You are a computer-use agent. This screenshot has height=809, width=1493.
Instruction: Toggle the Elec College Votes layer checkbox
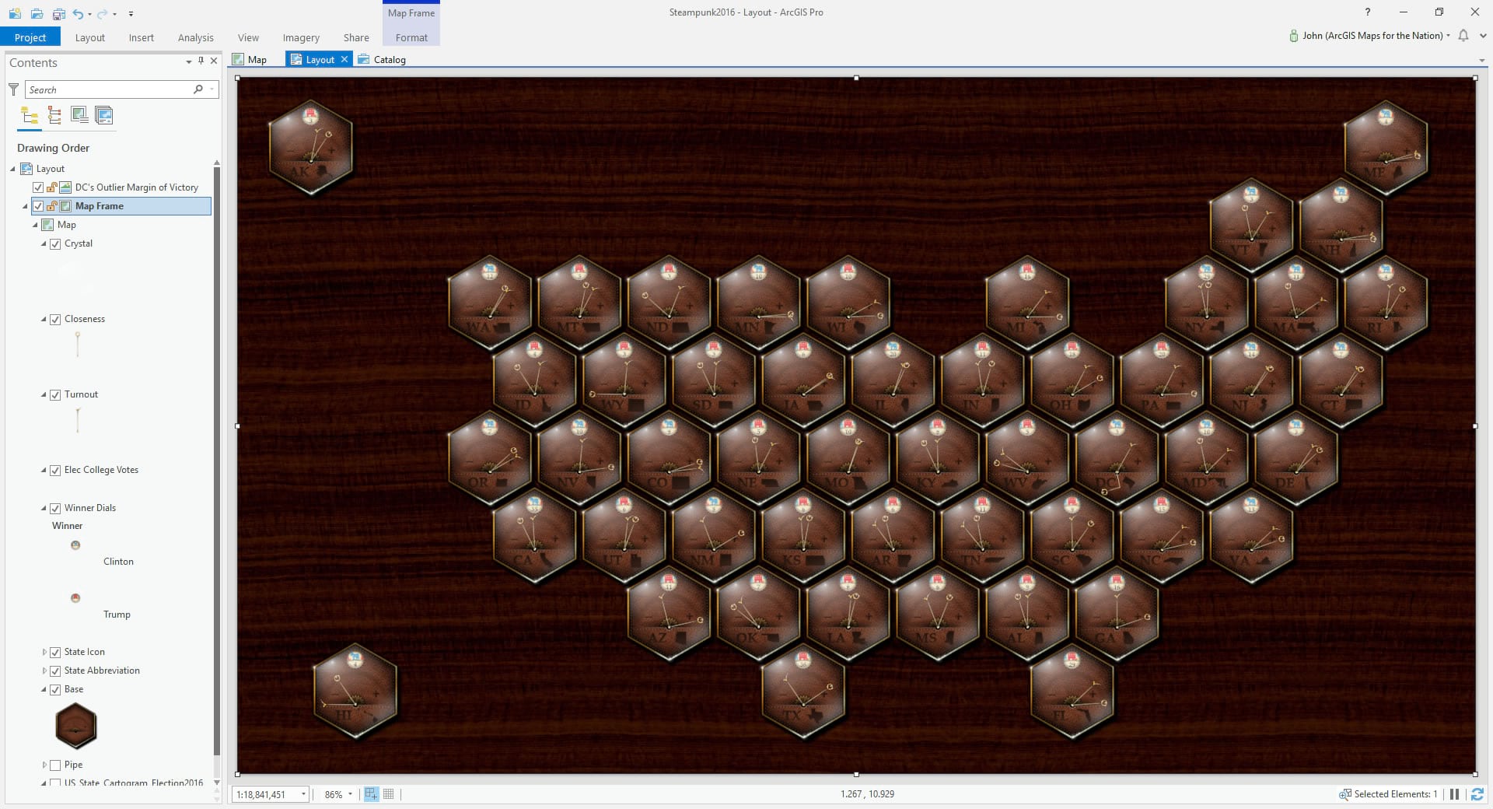point(55,470)
